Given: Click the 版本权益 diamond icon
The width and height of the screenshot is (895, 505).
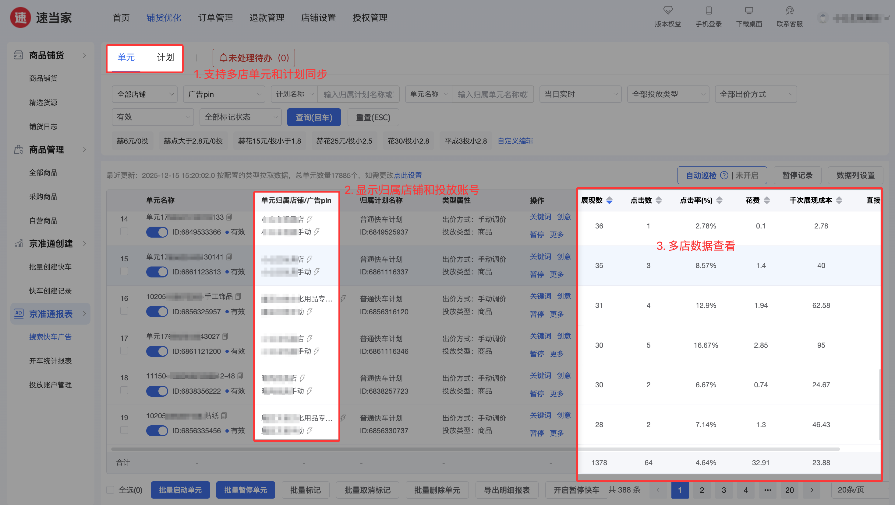Looking at the screenshot, I should point(667,10).
